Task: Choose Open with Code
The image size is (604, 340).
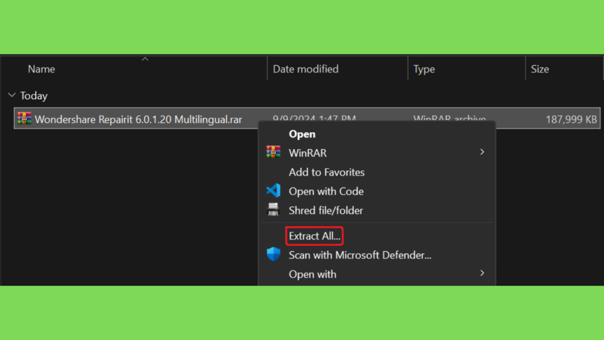Action: [x=326, y=191]
